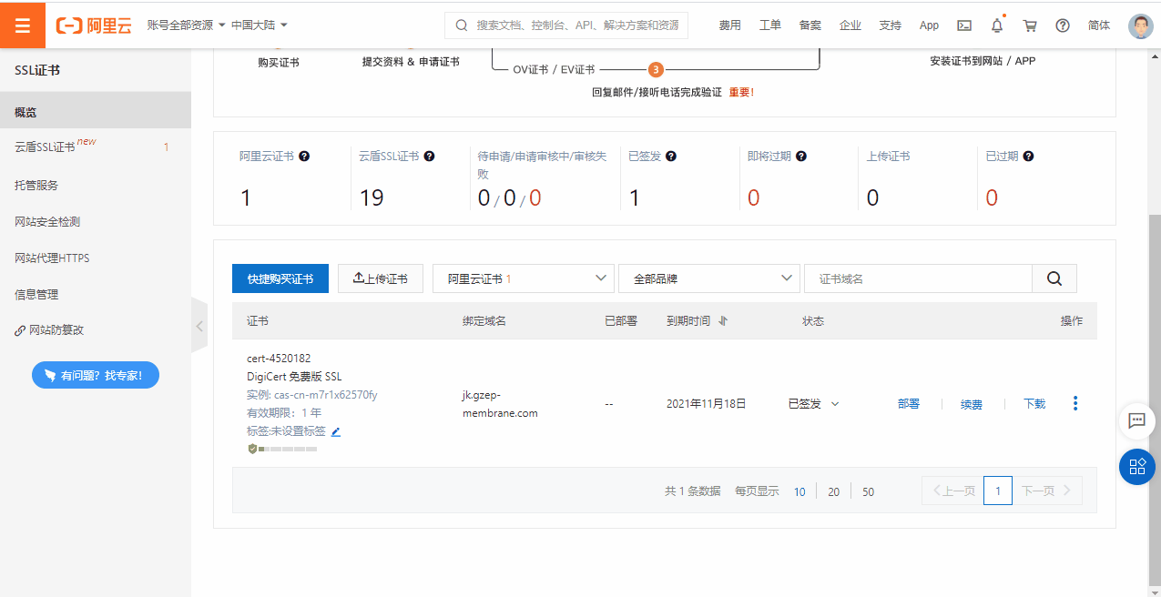Open the shopping cart
This screenshot has width=1161, height=597.
click(x=1030, y=25)
